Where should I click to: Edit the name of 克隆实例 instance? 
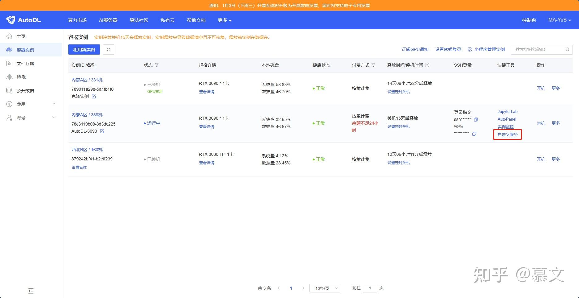[94, 96]
